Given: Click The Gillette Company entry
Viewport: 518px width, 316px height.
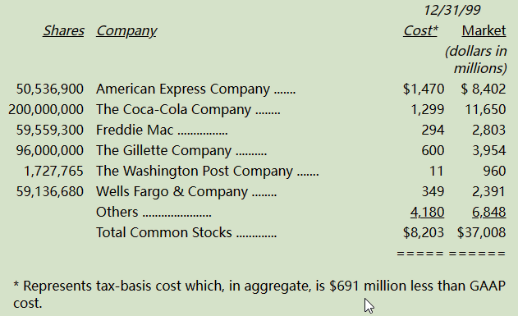Looking at the screenshot, I should [x=164, y=151].
